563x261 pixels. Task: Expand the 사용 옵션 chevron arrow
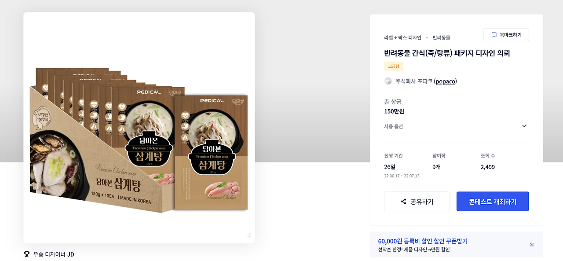tap(524, 126)
